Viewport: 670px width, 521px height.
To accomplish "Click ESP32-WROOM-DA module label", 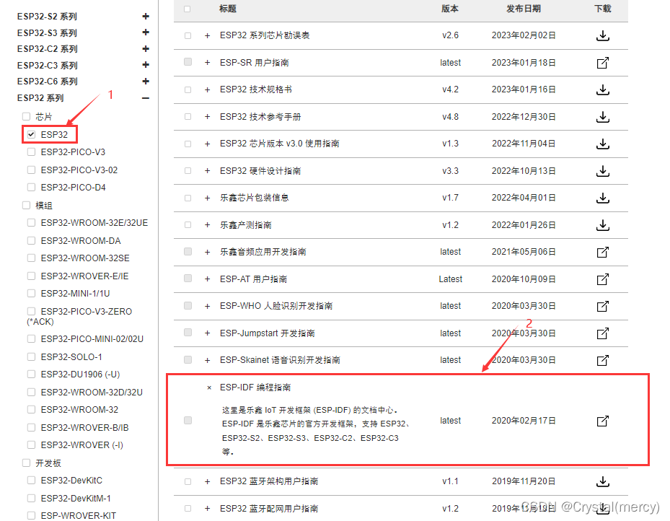I will click(x=81, y=241).
